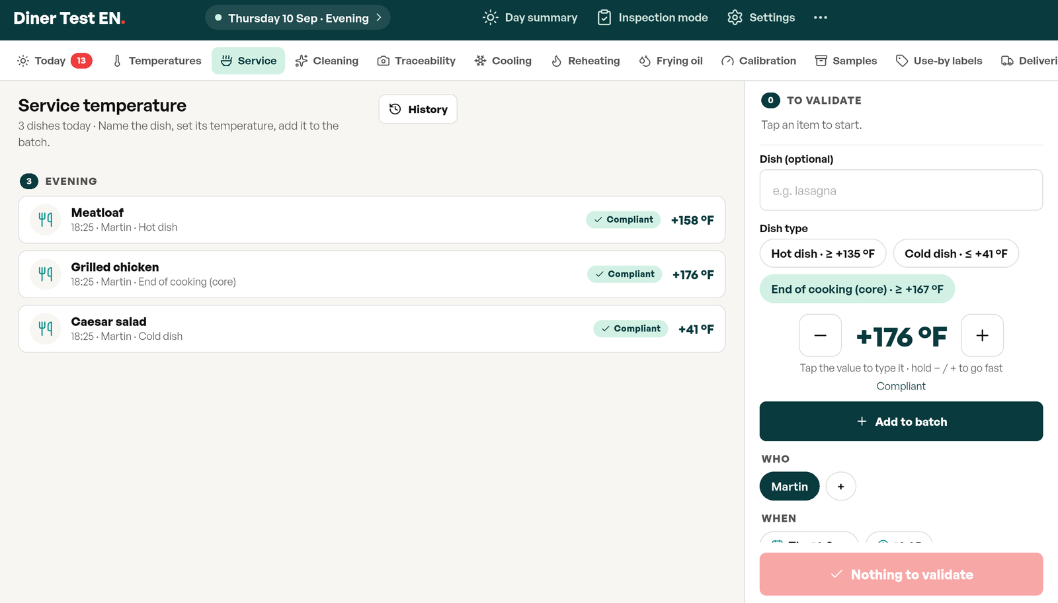Screen dimensions: 1058x603
Task: Increase the temperature with the plus button
Action: pyautogui.click(x=982, y=335)
